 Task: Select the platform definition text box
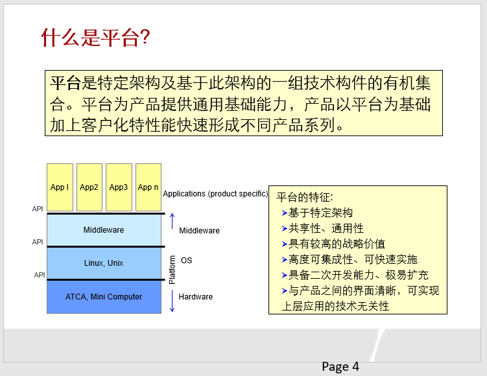[x=244, y=103]
